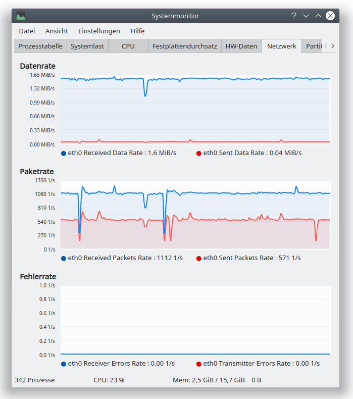The image size is (353, 399).
Task: Open the Einstellungen menu
Action: (x=99, y=31)
